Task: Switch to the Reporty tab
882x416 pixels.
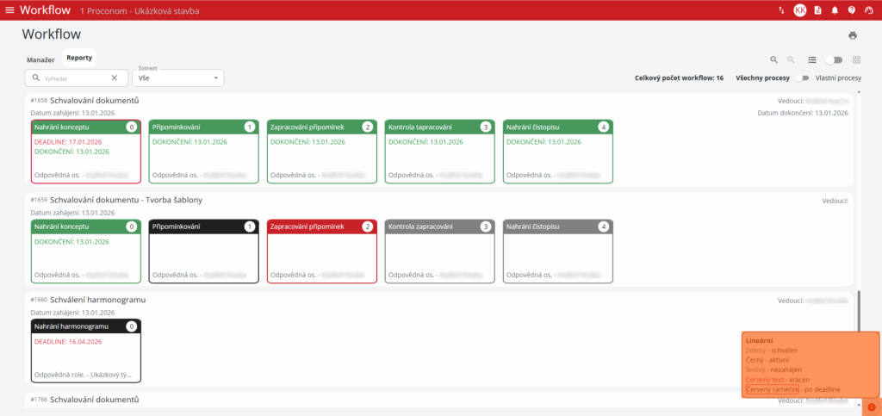Action: click(79, 58)
